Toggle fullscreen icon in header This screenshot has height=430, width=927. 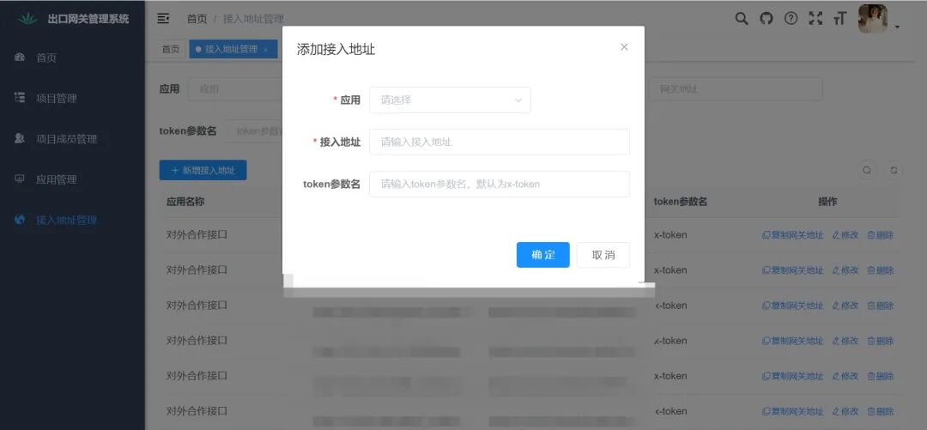(815, 18)
